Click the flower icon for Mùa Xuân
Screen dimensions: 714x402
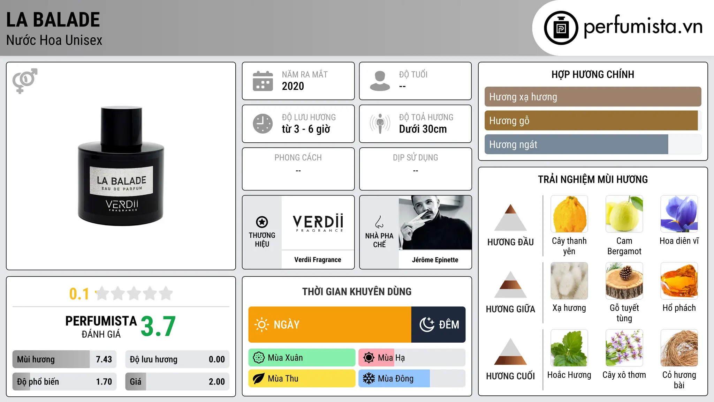click(x=259, y=358)
